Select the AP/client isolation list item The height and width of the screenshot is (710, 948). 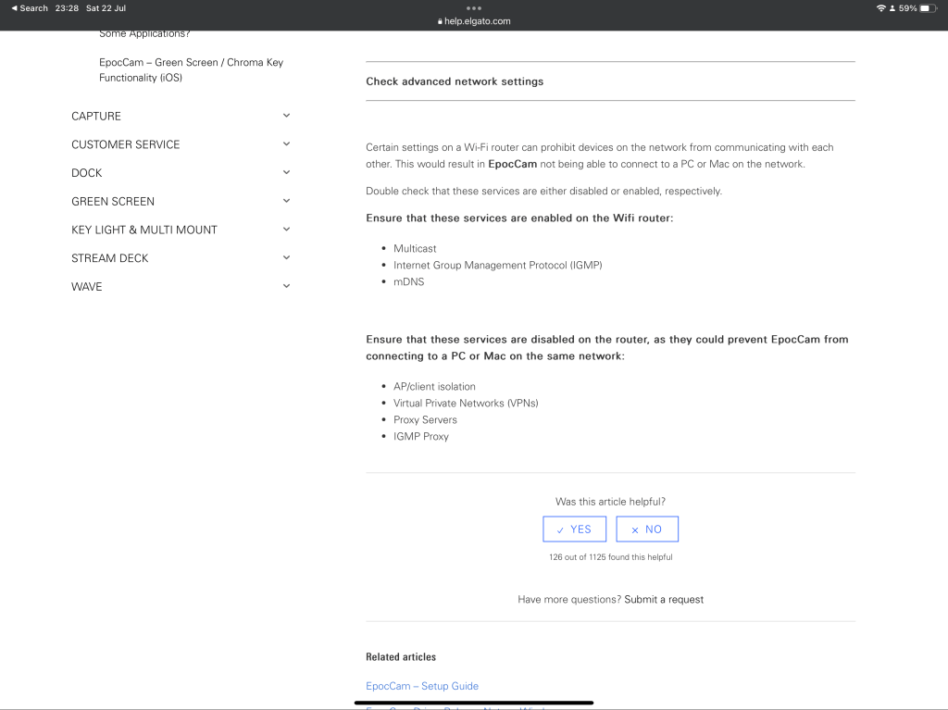(x=434, y=386)
